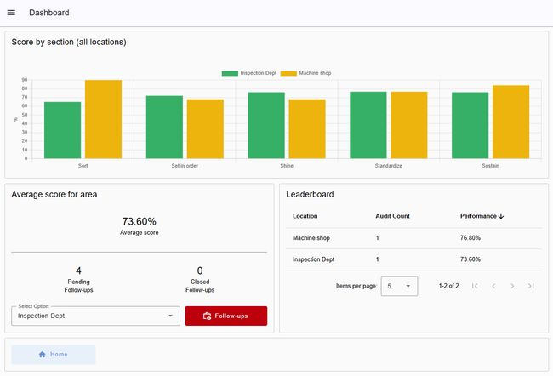Open the Select Option area dropdown

point(95,316)
